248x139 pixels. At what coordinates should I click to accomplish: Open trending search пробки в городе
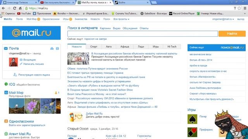point(198,66)
